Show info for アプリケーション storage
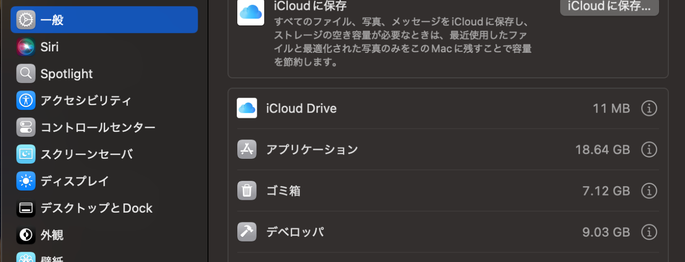The image size is (685, 262). click(x=649, y=150)
